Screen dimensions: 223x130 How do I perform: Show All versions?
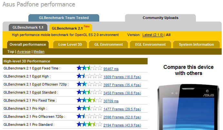(x=168, y=35)
